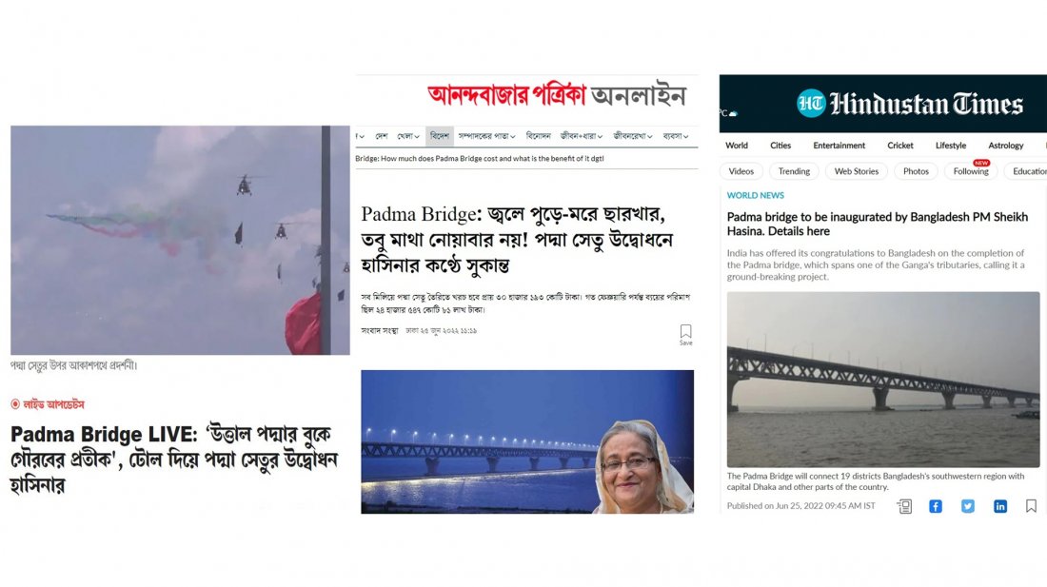Share the article on Twitter

click(x=968, y=506)
